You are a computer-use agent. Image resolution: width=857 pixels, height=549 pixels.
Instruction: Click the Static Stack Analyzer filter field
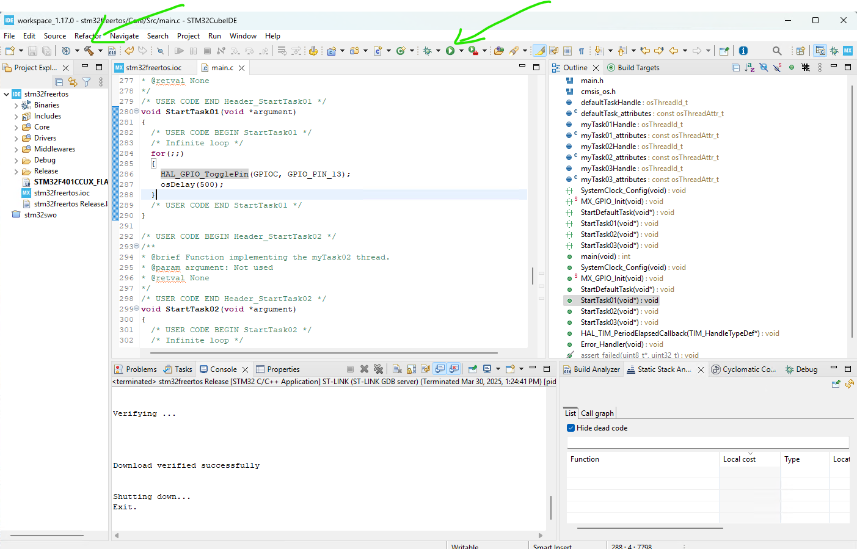pyautogui.click(x=708, y=443)
